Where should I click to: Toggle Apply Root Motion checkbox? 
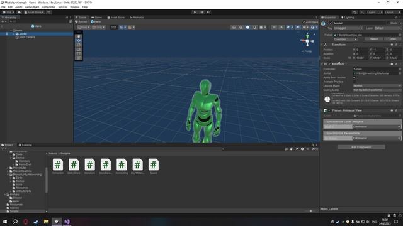click(x=355, y=77)
